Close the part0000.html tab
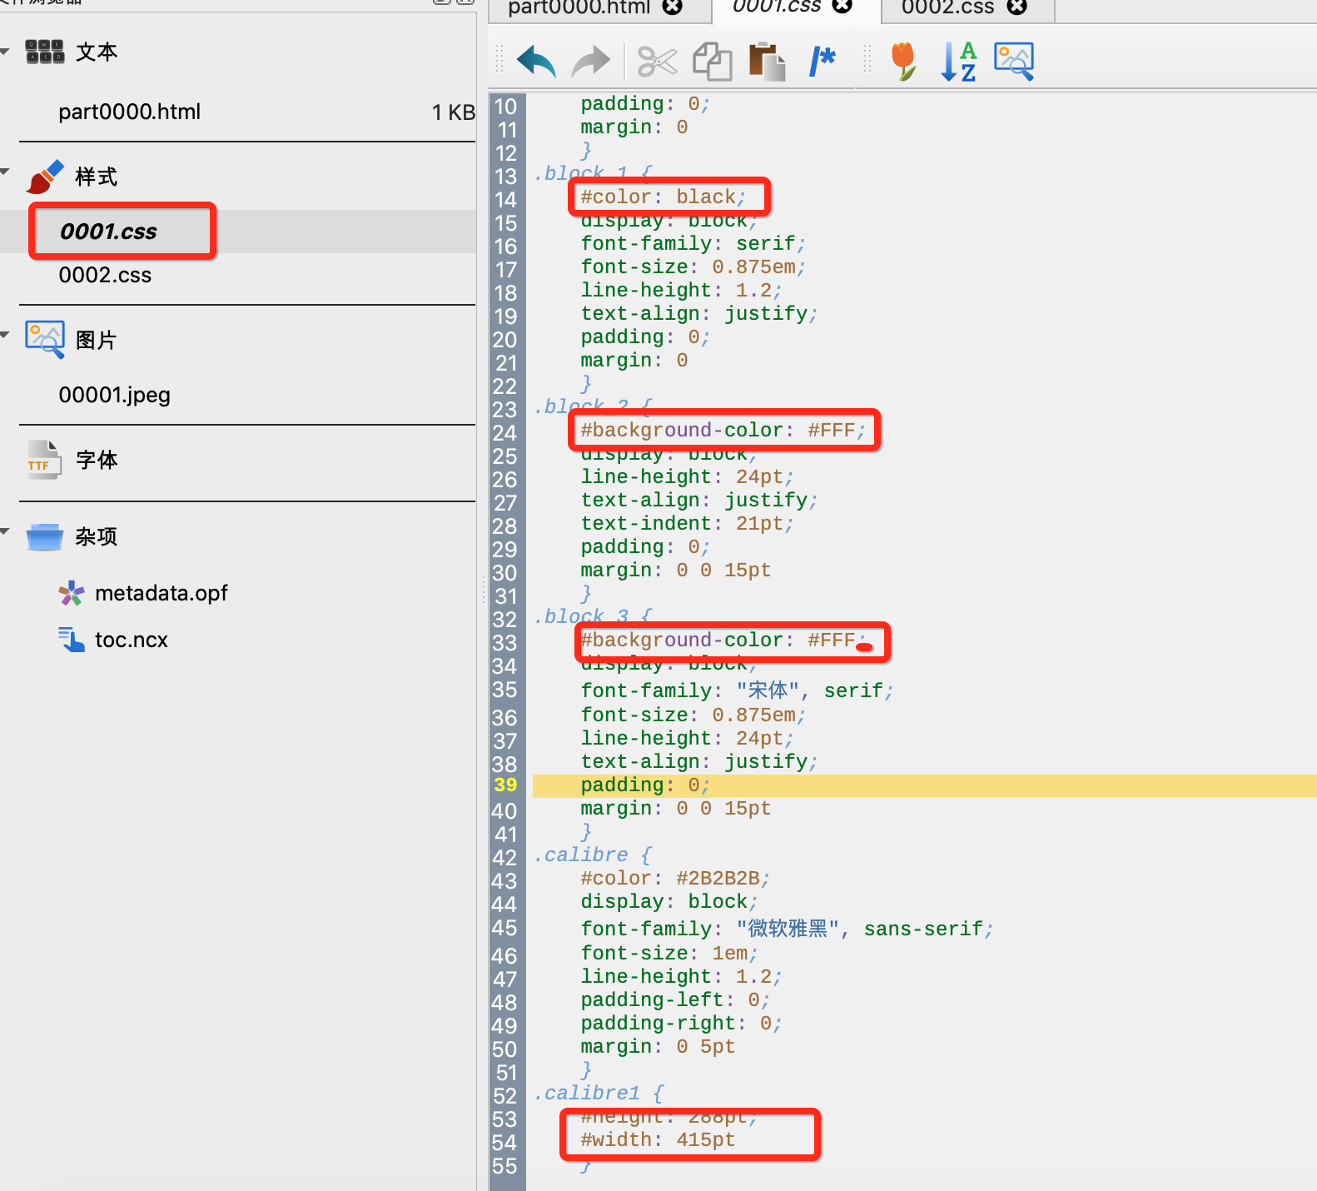 (673, 7)
